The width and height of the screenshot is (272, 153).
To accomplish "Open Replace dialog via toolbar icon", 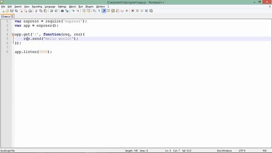I will click(x=67, y=11).
